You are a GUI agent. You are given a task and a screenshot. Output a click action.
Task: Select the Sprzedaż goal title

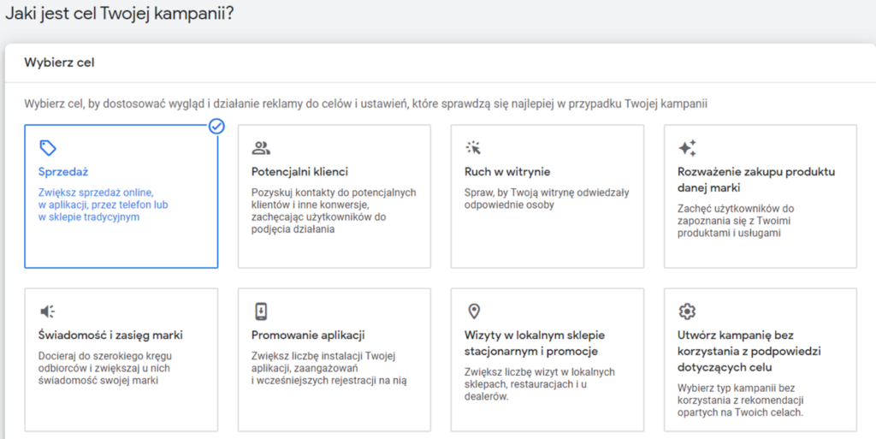coord(63,172)
